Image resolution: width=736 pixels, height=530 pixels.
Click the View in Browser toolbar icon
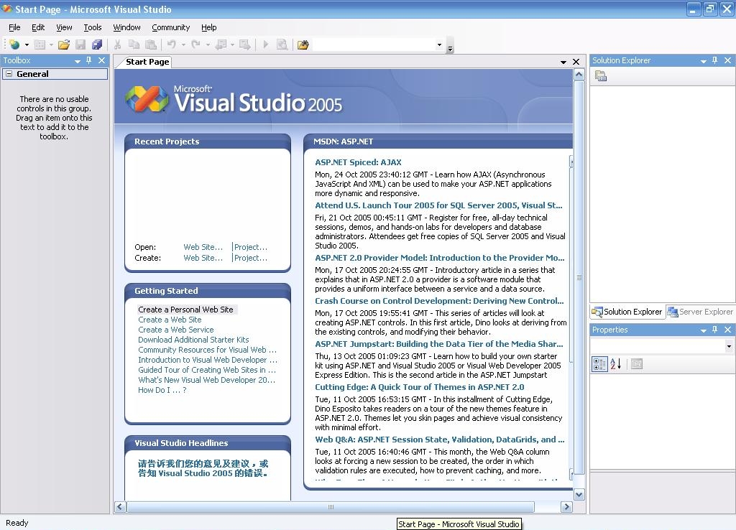point(282,45)
